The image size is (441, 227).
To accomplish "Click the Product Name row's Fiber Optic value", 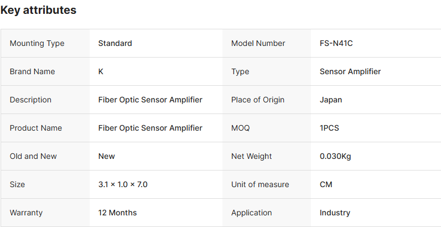I will (x=151, y=128).
